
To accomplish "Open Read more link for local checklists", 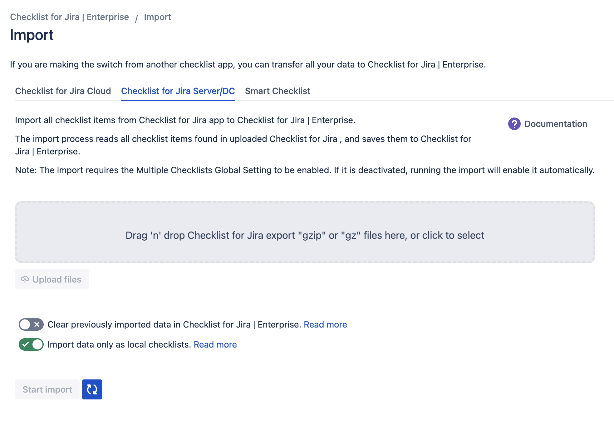I will point(215,344).
